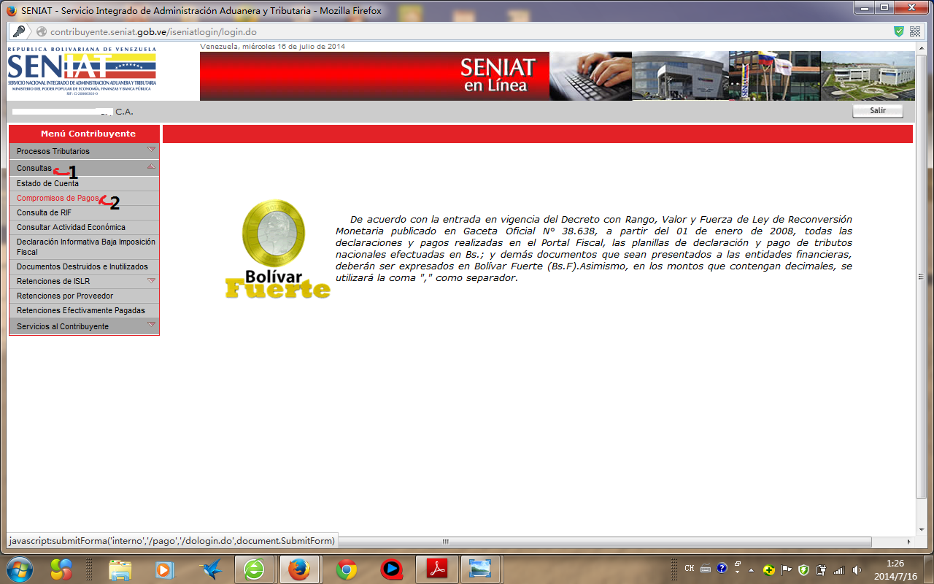
Task: Click the volume speaker tray icon
Action: 855,569
